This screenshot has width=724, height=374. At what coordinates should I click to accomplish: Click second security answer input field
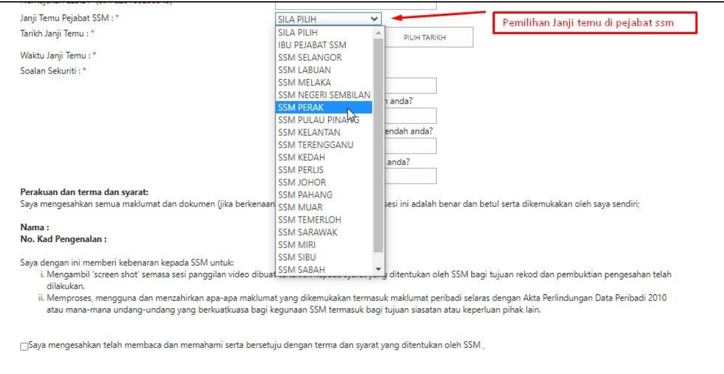click(x=410, y=115)
